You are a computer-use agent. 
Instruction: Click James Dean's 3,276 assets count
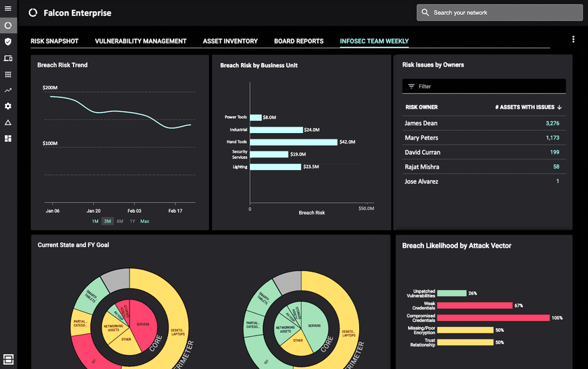[552, 123]
